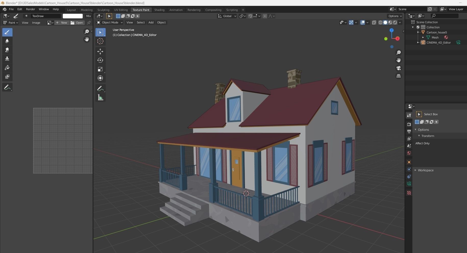Switch to the Shading workspace tab

pyautogui.click(x=159, y=10)
